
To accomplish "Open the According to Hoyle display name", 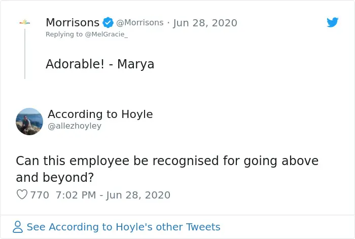I will coord(100,114).
